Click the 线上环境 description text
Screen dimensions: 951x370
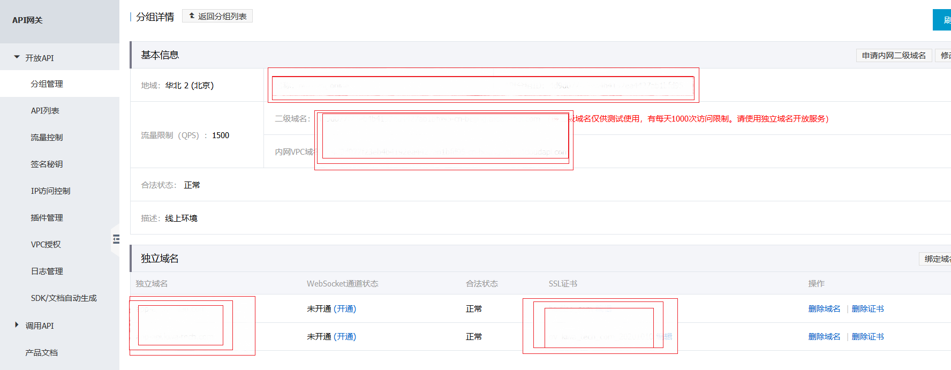tap(181, 218)
